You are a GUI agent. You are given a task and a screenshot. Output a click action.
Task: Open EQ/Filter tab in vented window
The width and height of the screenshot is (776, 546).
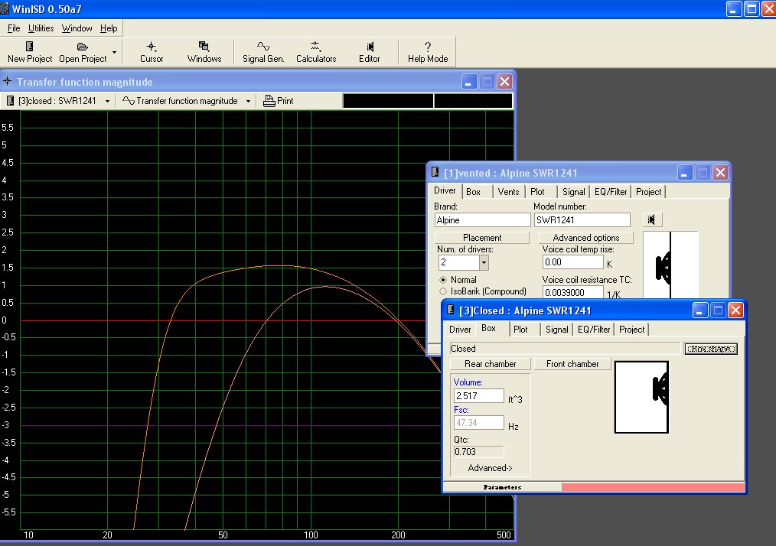(x=611, y=192)
